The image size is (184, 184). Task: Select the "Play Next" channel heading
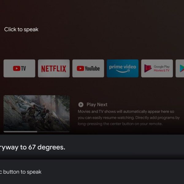(x=97, y=105)
